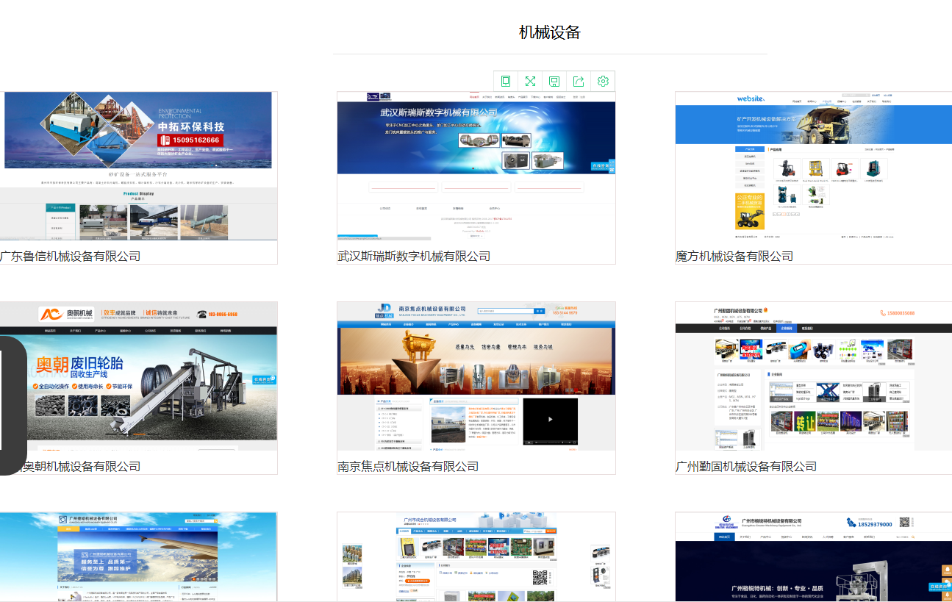952x602 pixels.
Task: Click the save floppy-disk icon
Action: (x=554, y=81)
